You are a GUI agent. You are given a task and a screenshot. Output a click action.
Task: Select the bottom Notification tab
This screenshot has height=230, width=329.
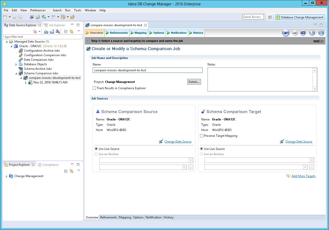(154, 217)
